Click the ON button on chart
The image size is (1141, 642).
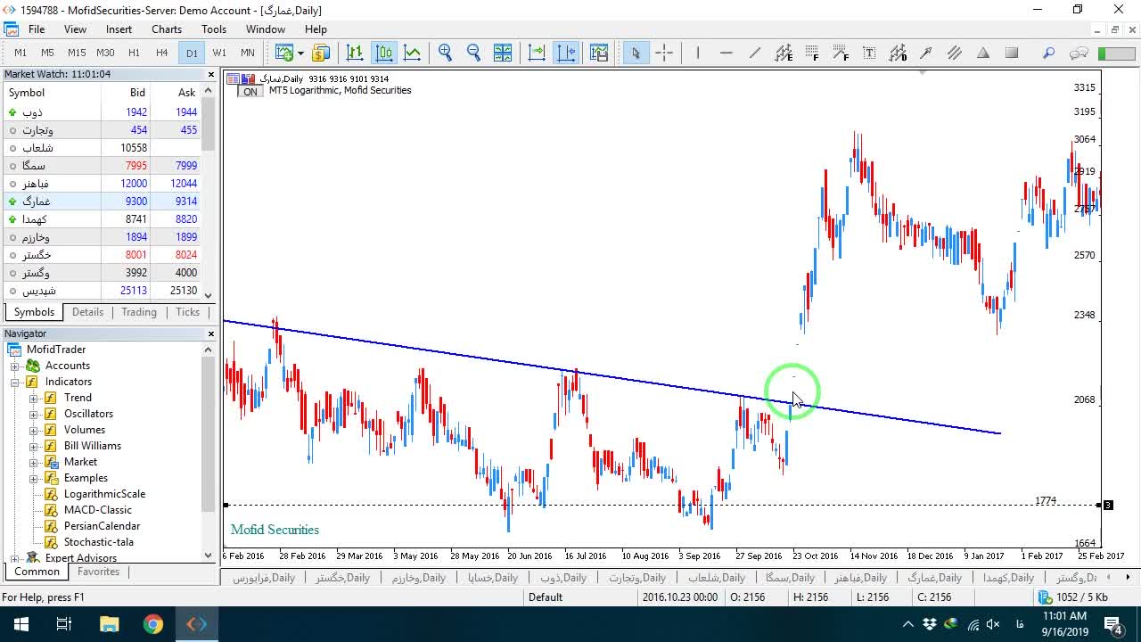click(x=250, y=92)
